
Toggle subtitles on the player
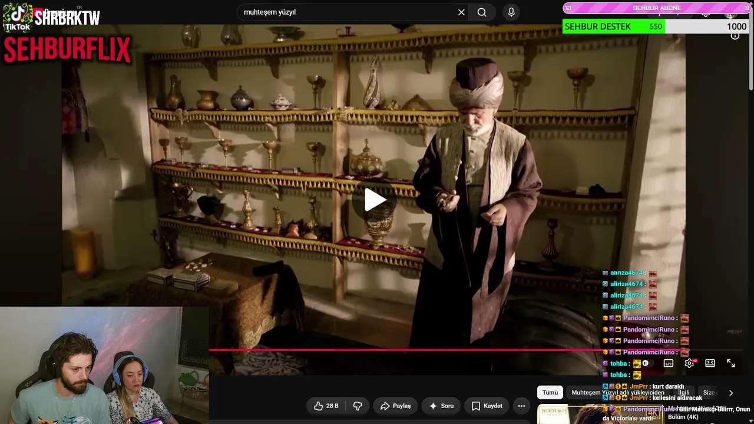click(668, 363)
